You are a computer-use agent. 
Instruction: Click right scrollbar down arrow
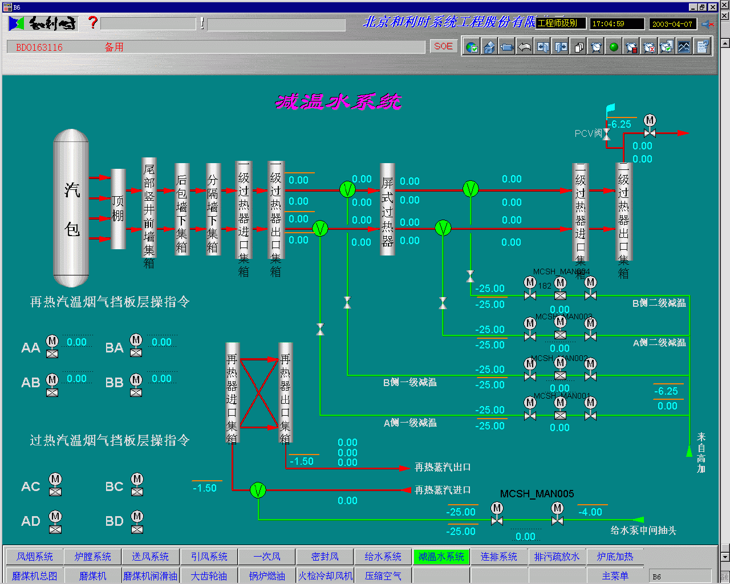725,557
